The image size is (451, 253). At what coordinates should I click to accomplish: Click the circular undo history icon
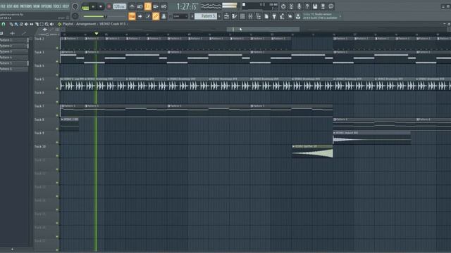coord(283,6)
